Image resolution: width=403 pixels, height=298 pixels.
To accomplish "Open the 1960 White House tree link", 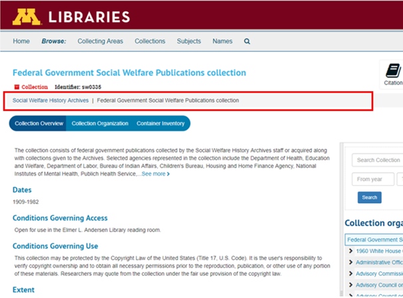I will (x=379, y=251).
